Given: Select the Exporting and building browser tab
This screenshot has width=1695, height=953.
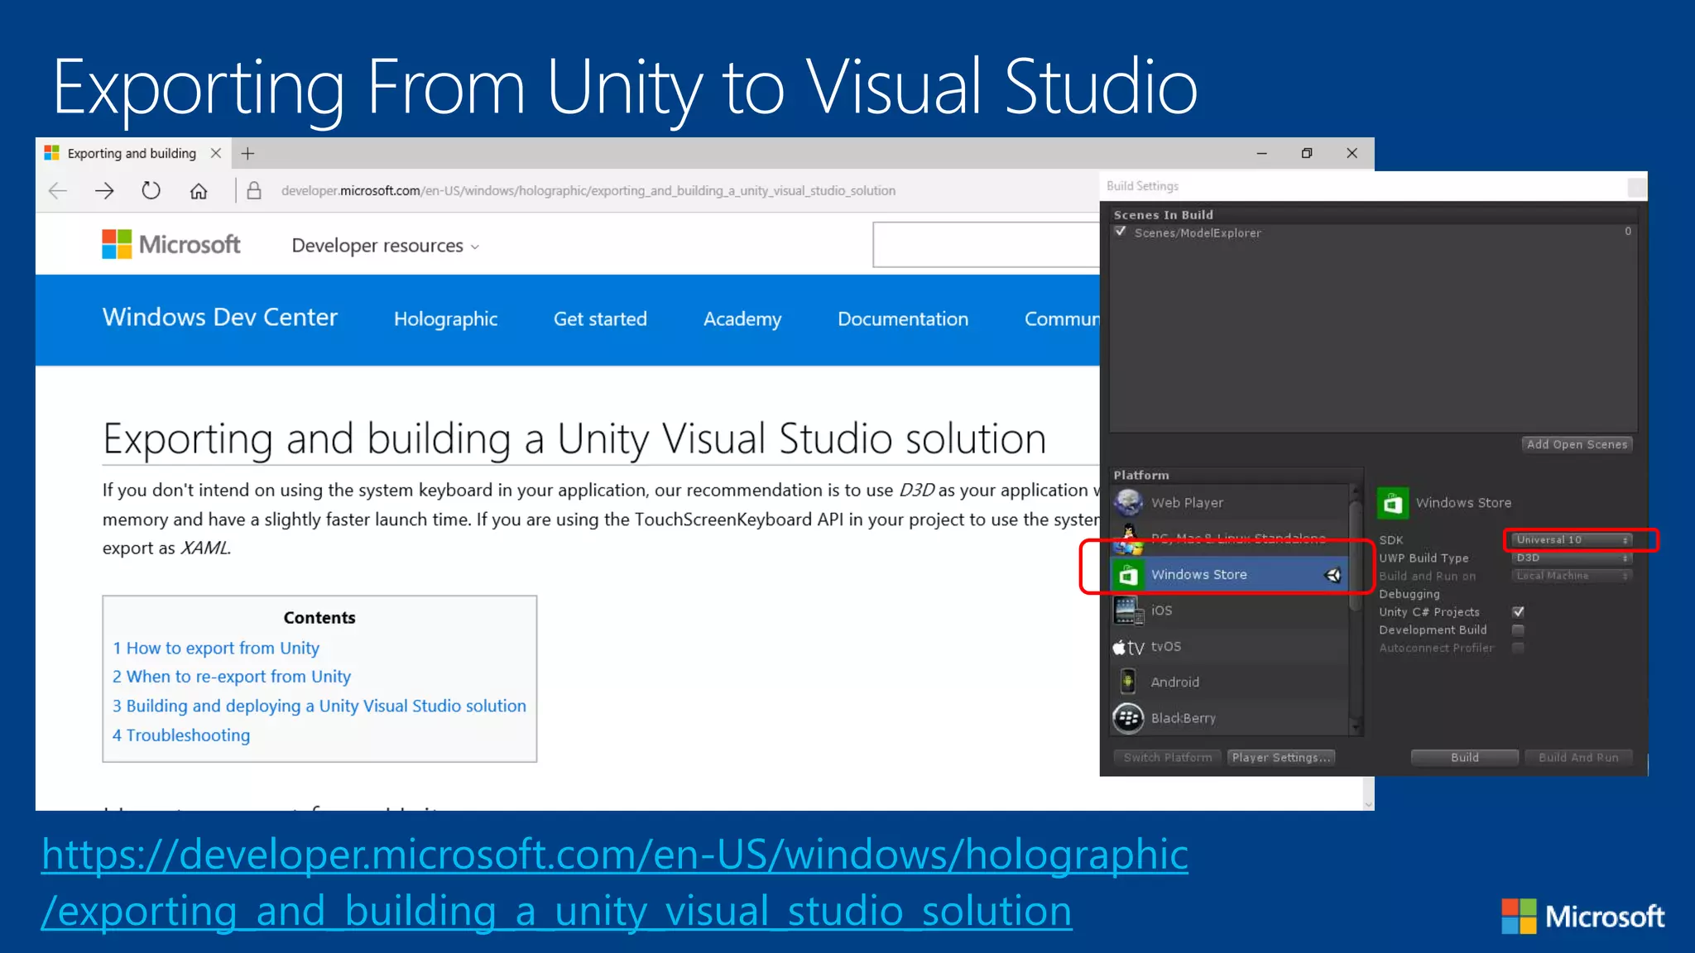Looking at the screenshot, I should 132,153.
